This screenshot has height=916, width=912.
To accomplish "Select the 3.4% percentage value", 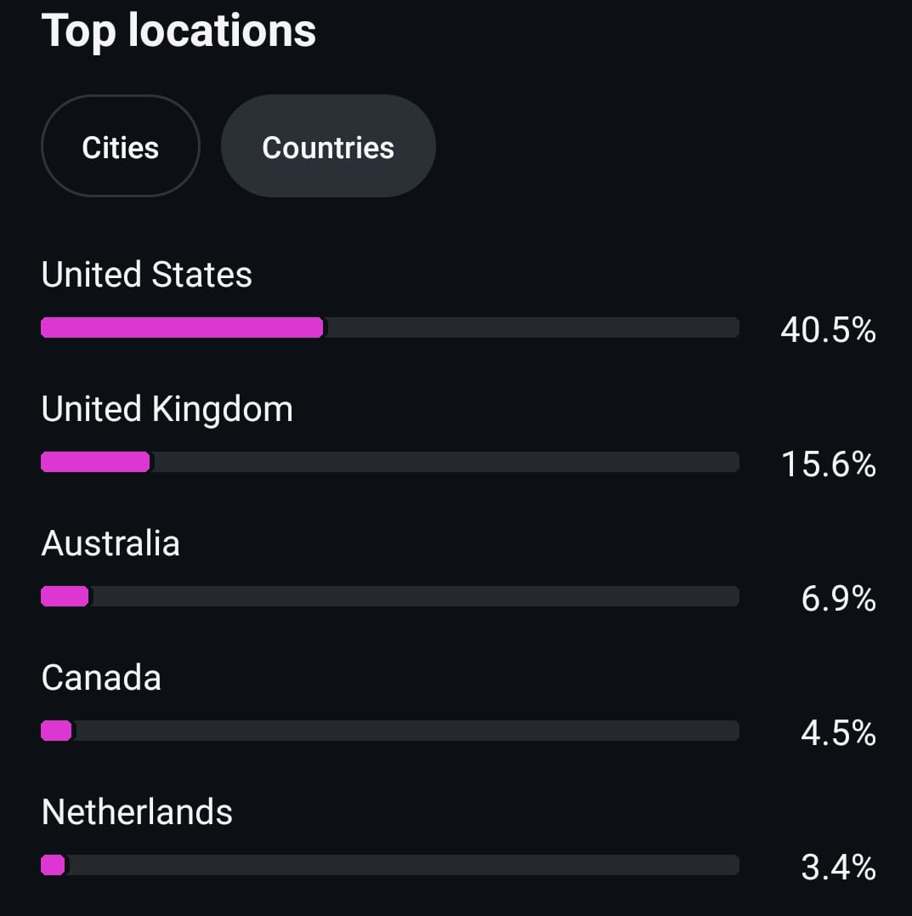I will coord(838,868).
